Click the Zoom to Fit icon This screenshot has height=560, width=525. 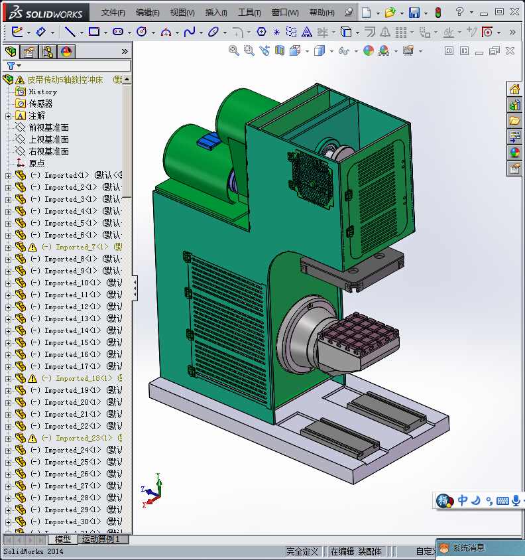click(233, 50)
